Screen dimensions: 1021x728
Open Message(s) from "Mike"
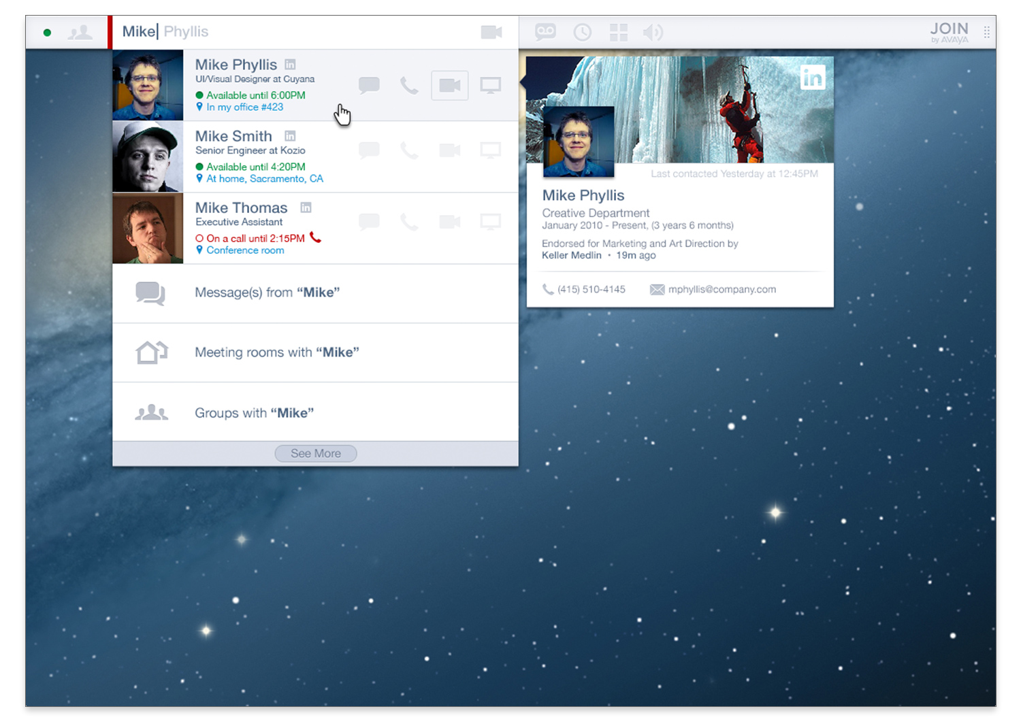point(315,293)
